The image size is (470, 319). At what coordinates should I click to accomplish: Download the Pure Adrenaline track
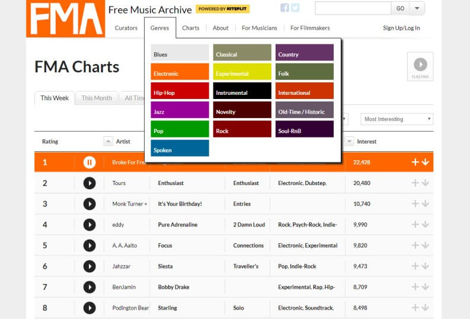[x=426, y=225]
